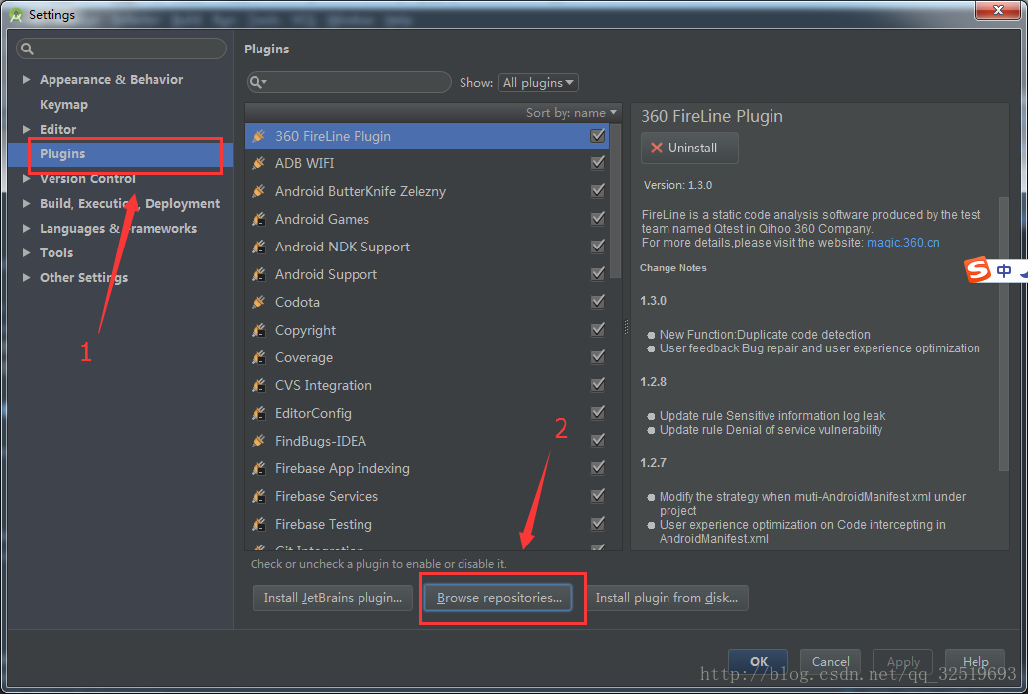The height and width of the screenshot is (694, 1028).
Task: Open the Show All plugins dropdown
Action: tap(538, 82)
